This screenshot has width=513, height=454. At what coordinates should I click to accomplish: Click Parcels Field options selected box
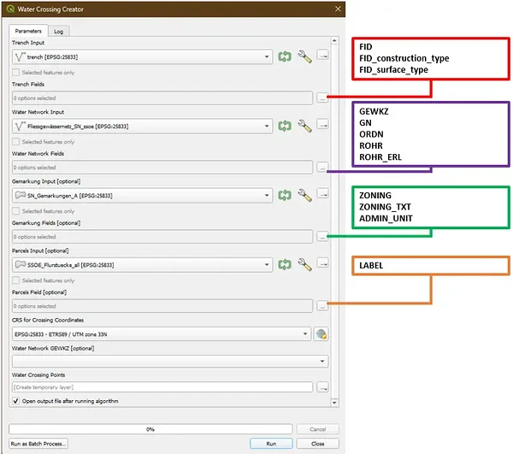[x=162, y=306]
